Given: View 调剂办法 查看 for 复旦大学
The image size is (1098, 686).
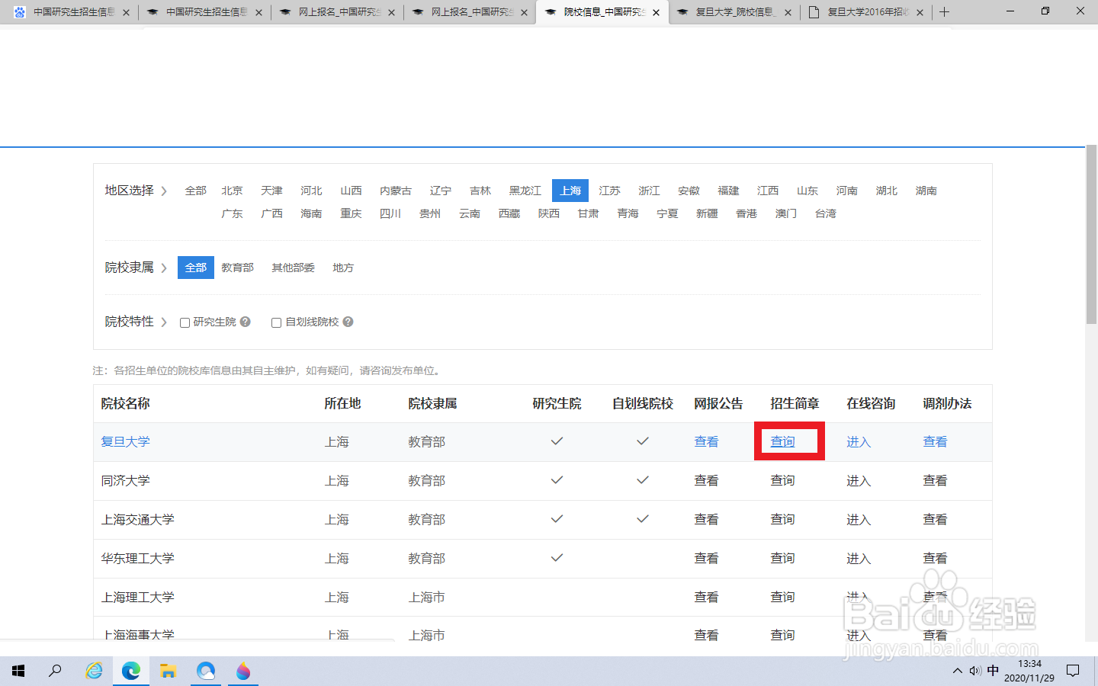Looking at the screenshot, I should pyautogui.click(x=936, y=442).
